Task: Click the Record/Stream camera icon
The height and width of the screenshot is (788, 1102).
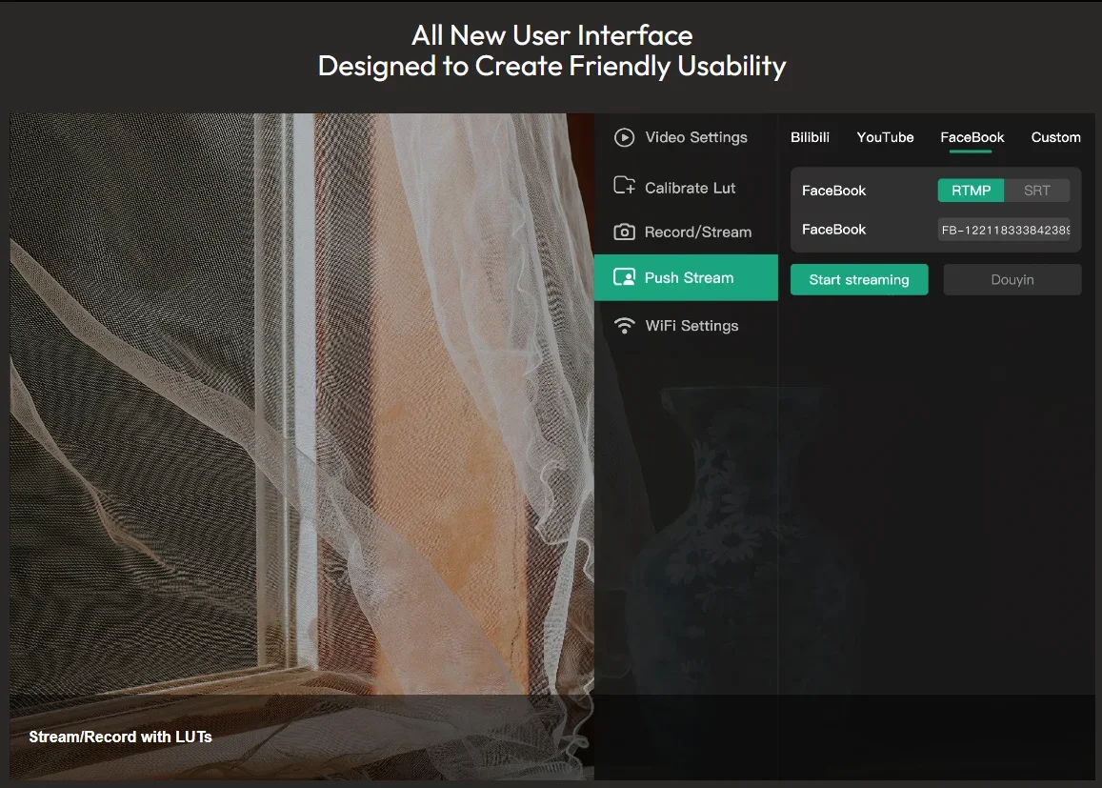Action: pos(624,232)
